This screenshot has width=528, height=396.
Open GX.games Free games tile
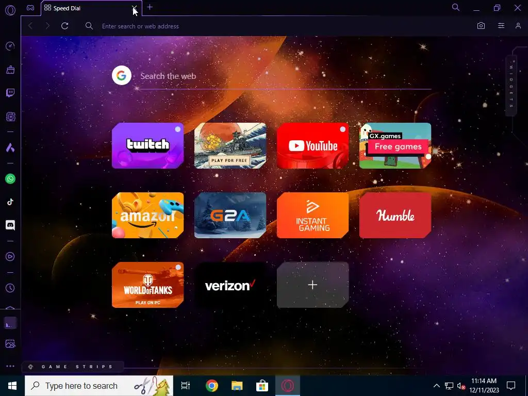click(395, 145)
